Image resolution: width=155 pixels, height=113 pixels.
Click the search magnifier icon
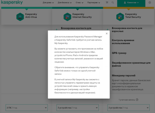[x=113, y=3]
